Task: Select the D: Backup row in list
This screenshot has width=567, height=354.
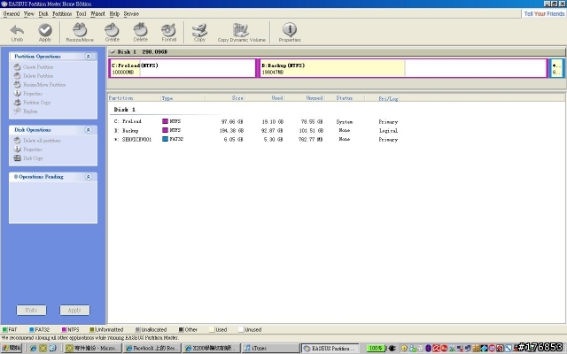Action: (x=256, y=130)
